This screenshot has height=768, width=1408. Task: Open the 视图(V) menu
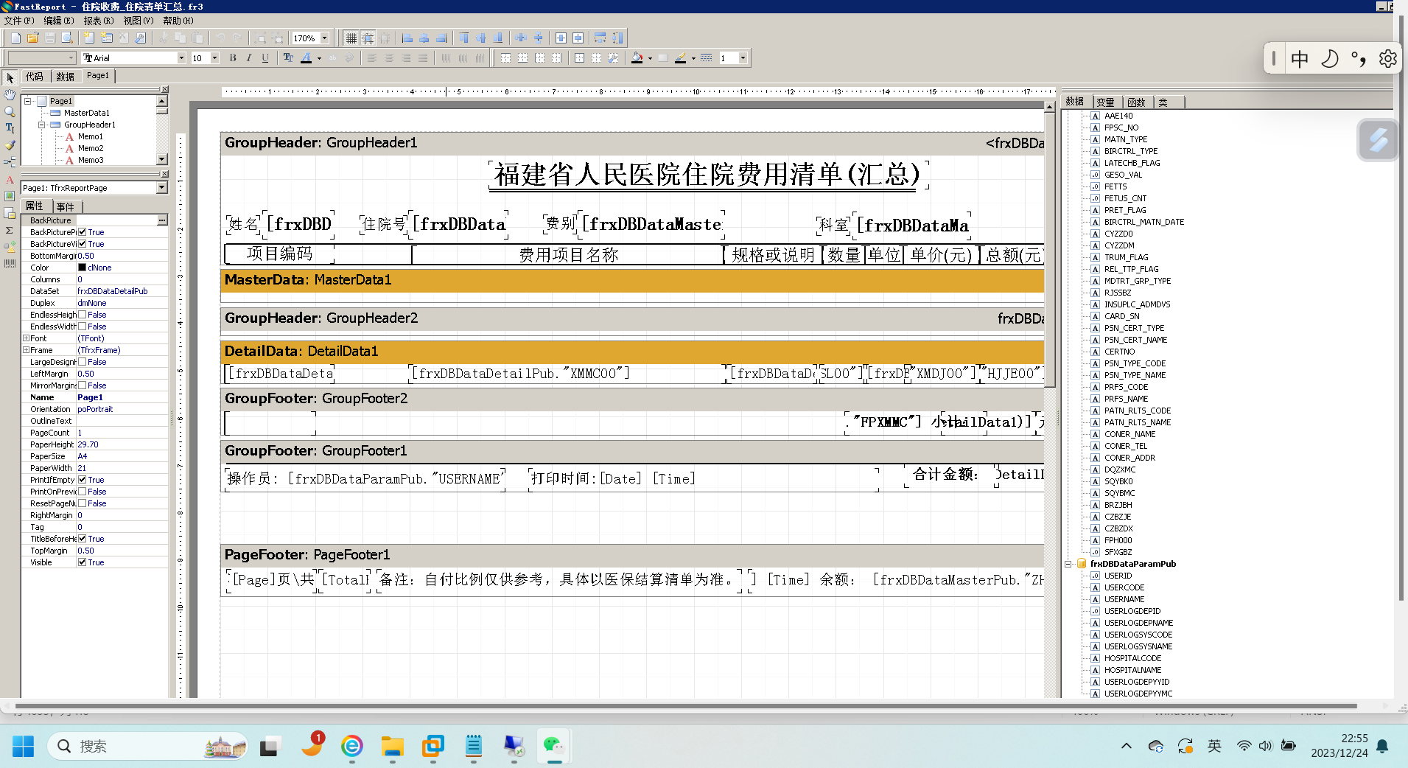point(139,21)
